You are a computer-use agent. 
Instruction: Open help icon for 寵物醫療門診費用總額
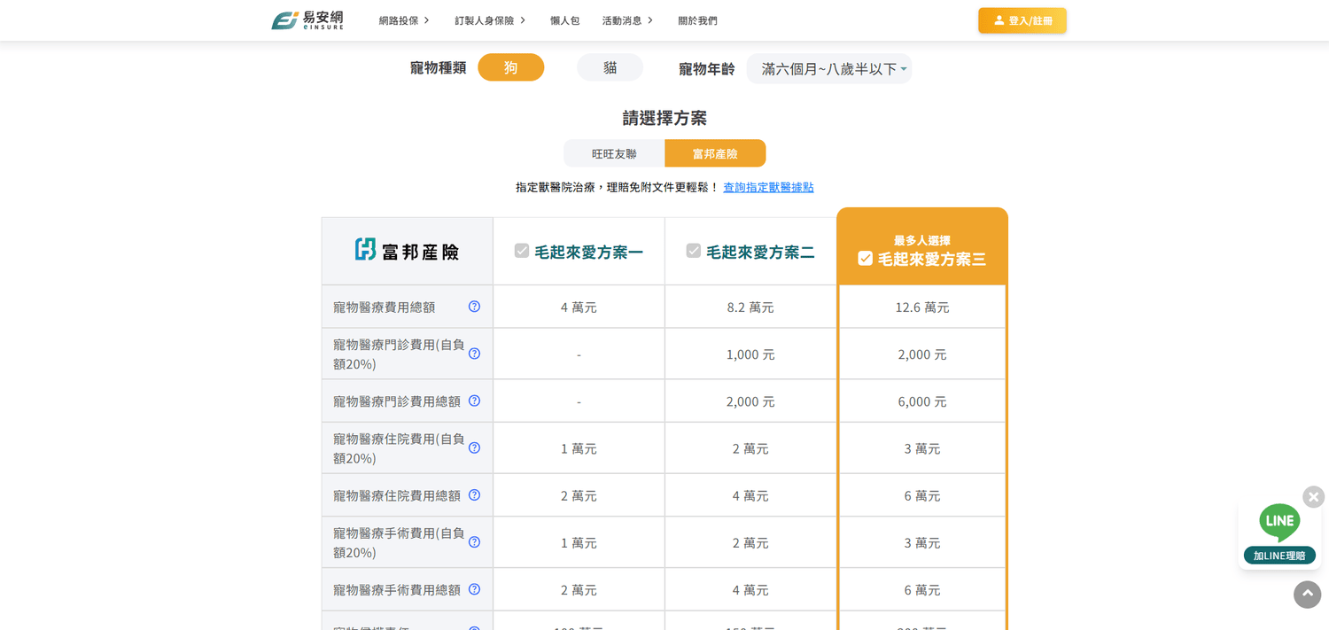pos(474,401)
